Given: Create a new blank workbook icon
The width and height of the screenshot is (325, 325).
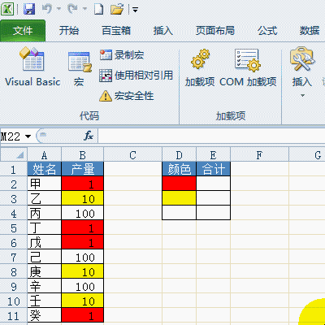Looking at the screenshot, I should [98, 9].
